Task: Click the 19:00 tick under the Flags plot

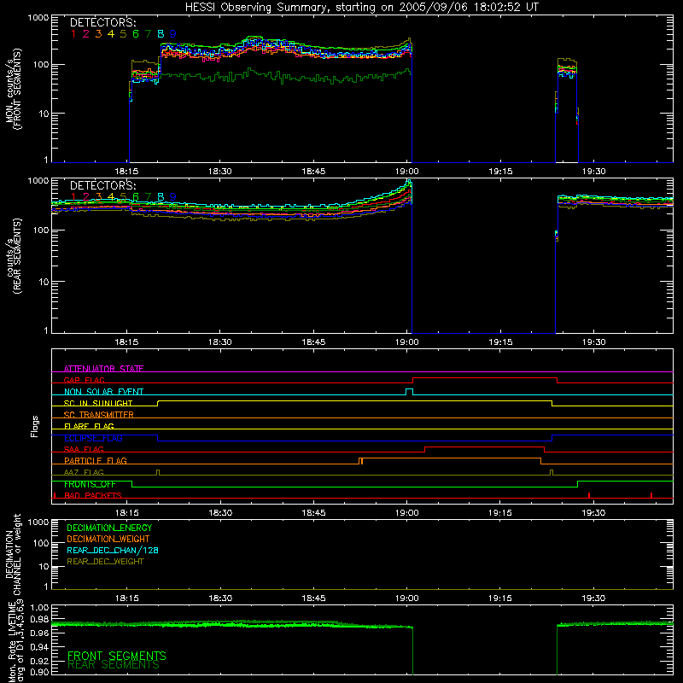Action: click(407, 513)
